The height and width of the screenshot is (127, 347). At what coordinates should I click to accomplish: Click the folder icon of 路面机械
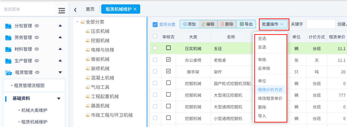[88, 106]
